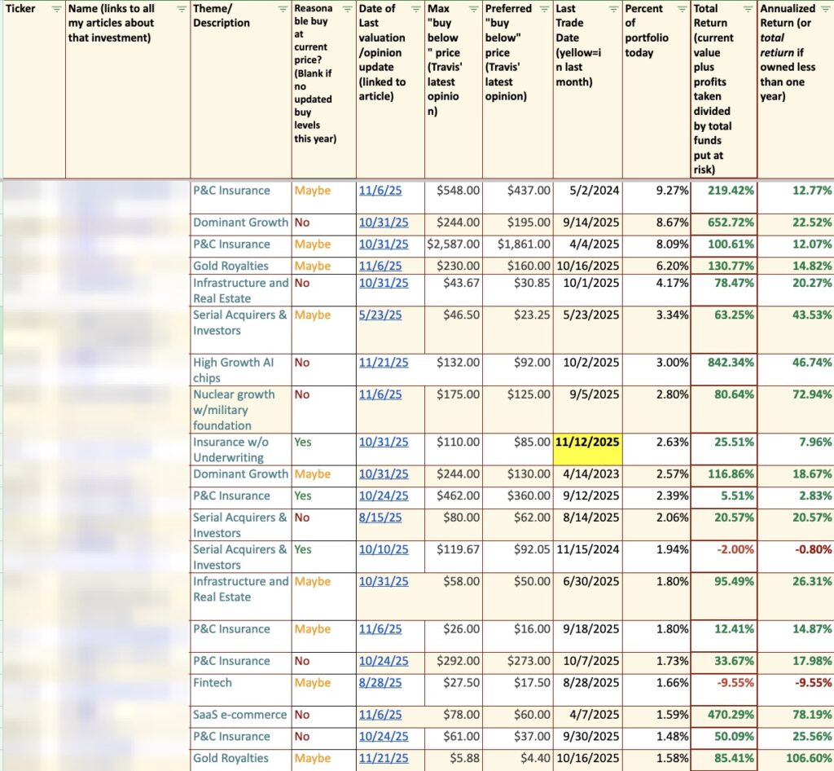Open filter for Date of Last valuation column
The width and height of the screenshot is (834, 771).
(x=415, y=9)
